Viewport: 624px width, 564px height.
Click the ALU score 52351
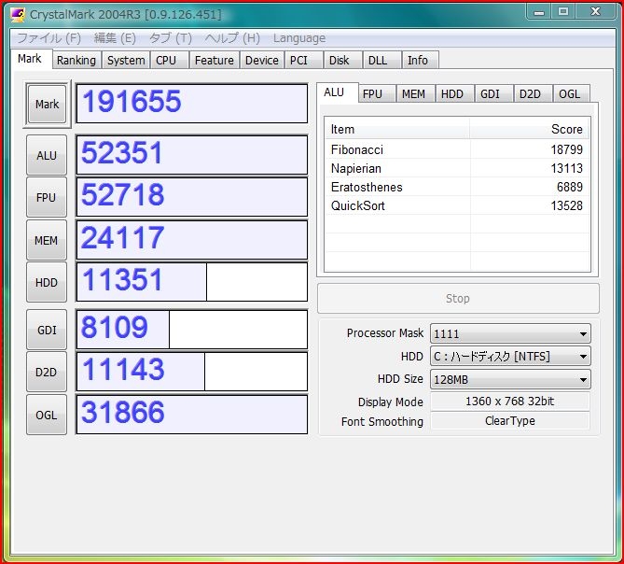[x=192, y=155]
